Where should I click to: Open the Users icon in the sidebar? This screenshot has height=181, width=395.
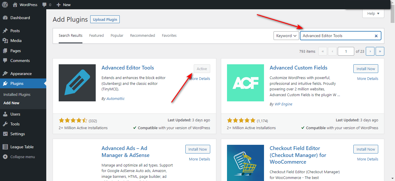pos(6,114)
